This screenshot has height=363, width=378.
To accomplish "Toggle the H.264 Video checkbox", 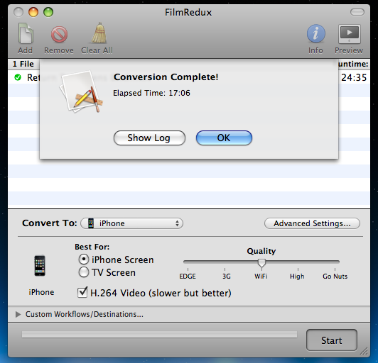I will click(82, 293).
